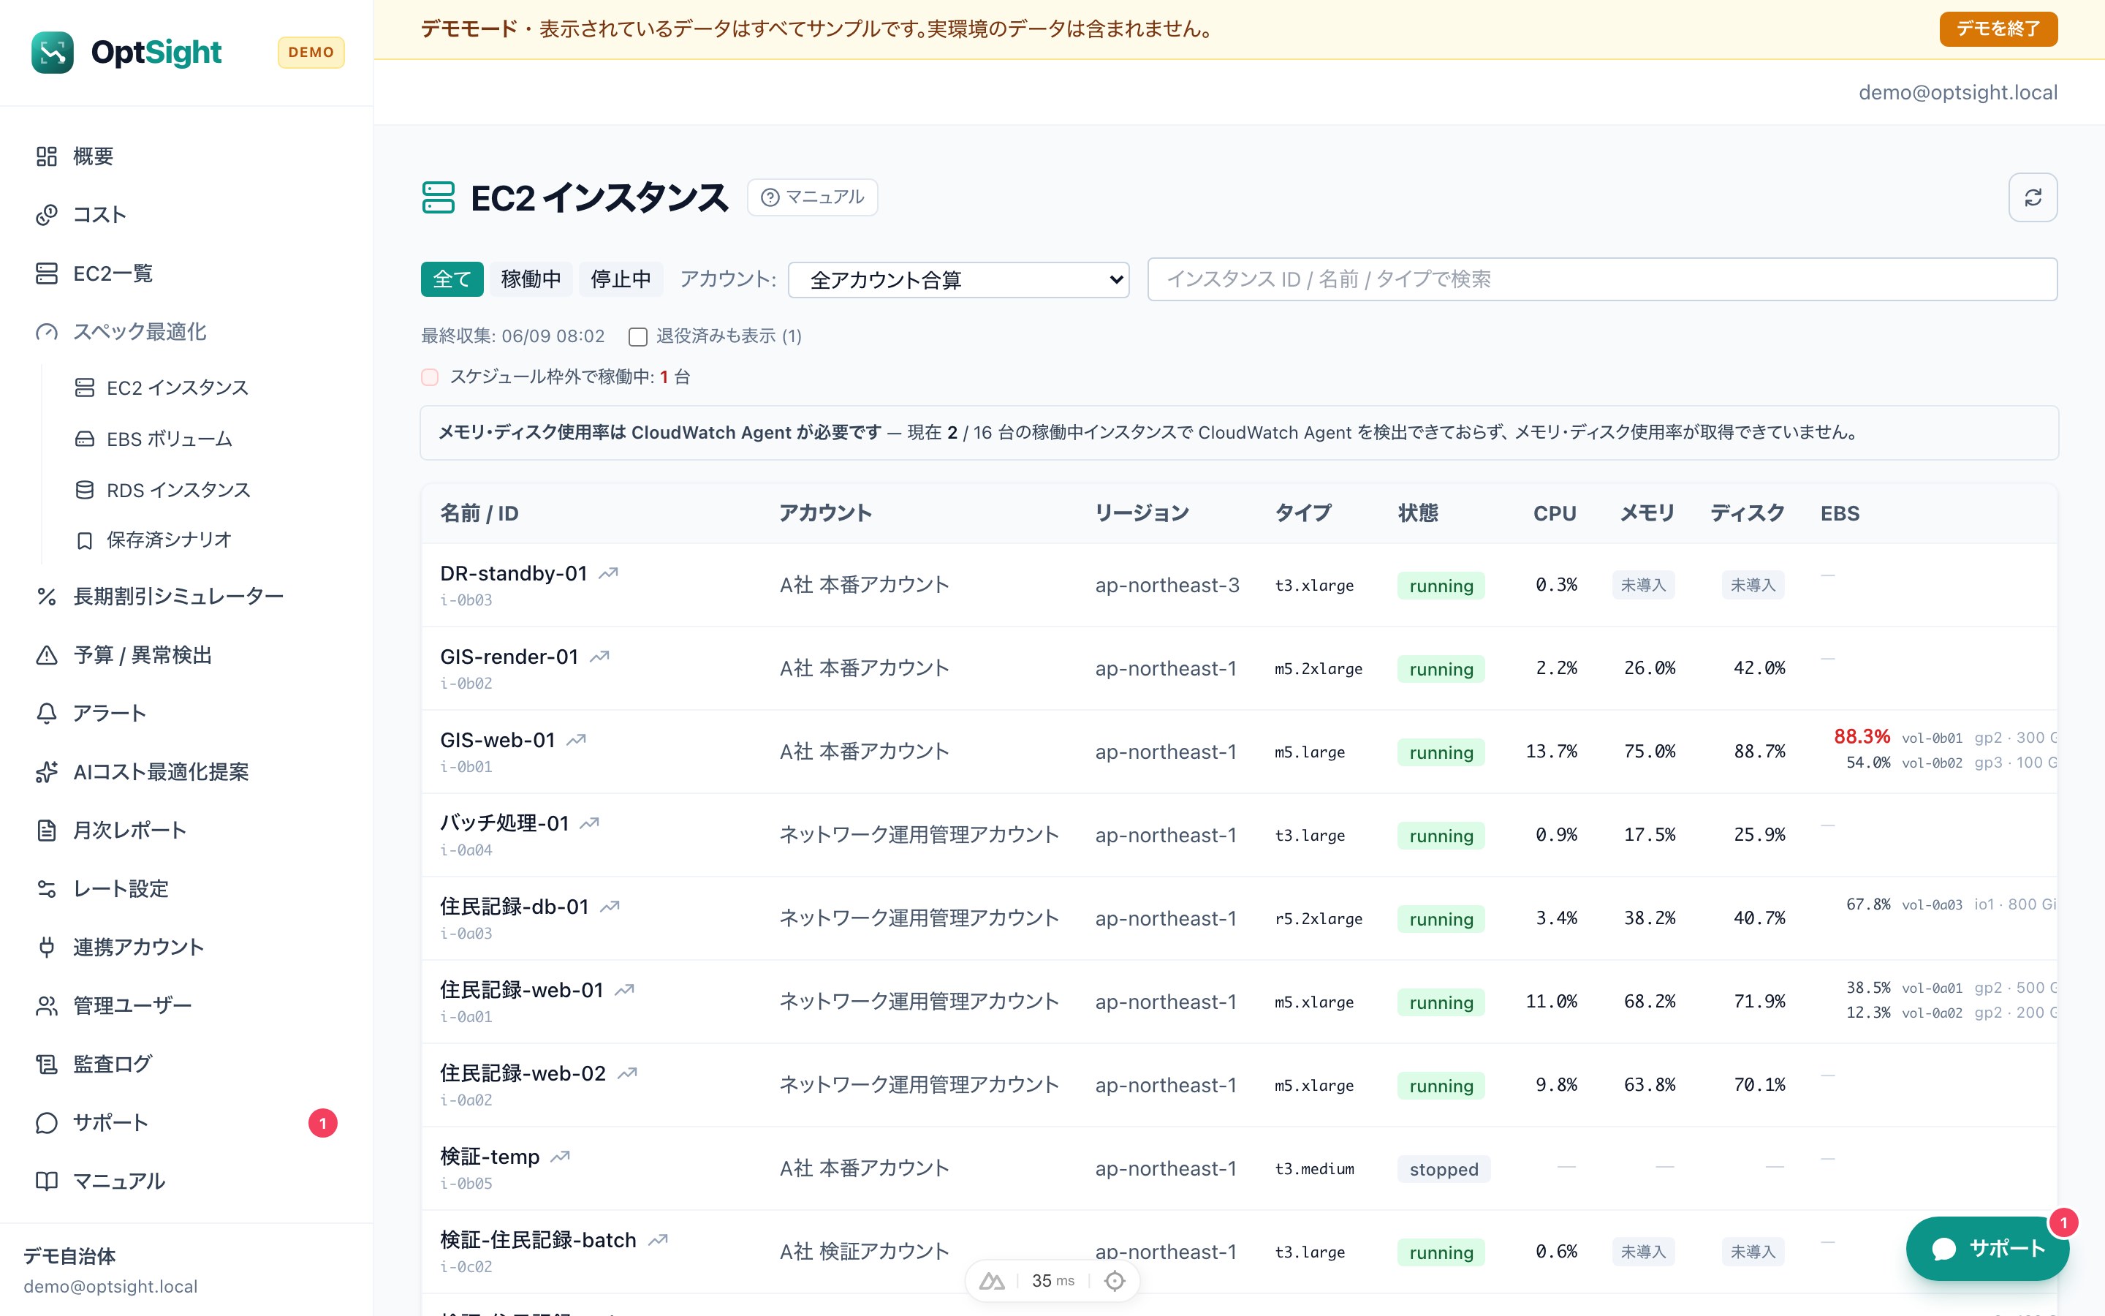Click trend icon next to DR-standby-01
2105x1316 pixels.
coord(608,574)
